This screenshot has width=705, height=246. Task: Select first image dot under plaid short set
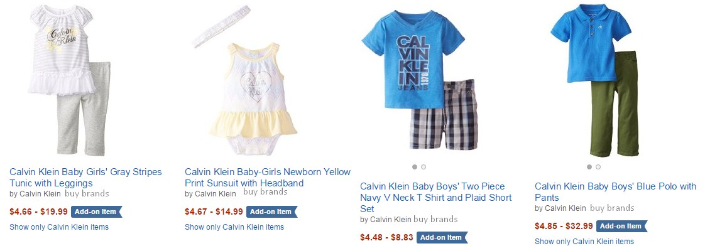point(415,167)
